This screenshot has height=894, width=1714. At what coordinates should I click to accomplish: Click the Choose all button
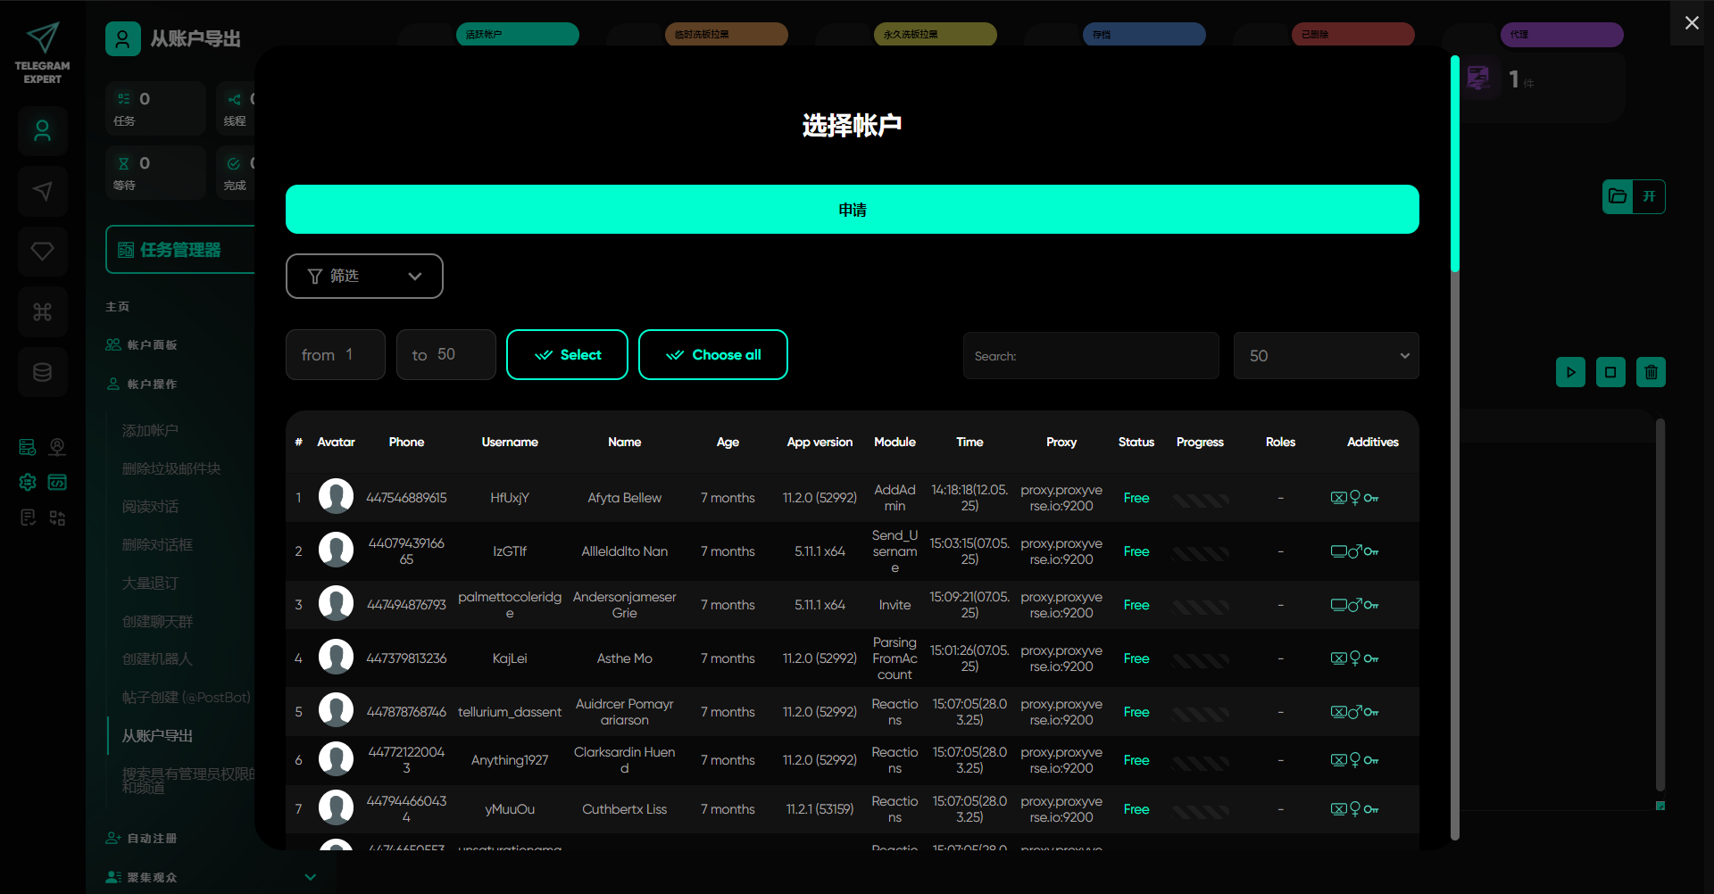[x=712, y=355]
